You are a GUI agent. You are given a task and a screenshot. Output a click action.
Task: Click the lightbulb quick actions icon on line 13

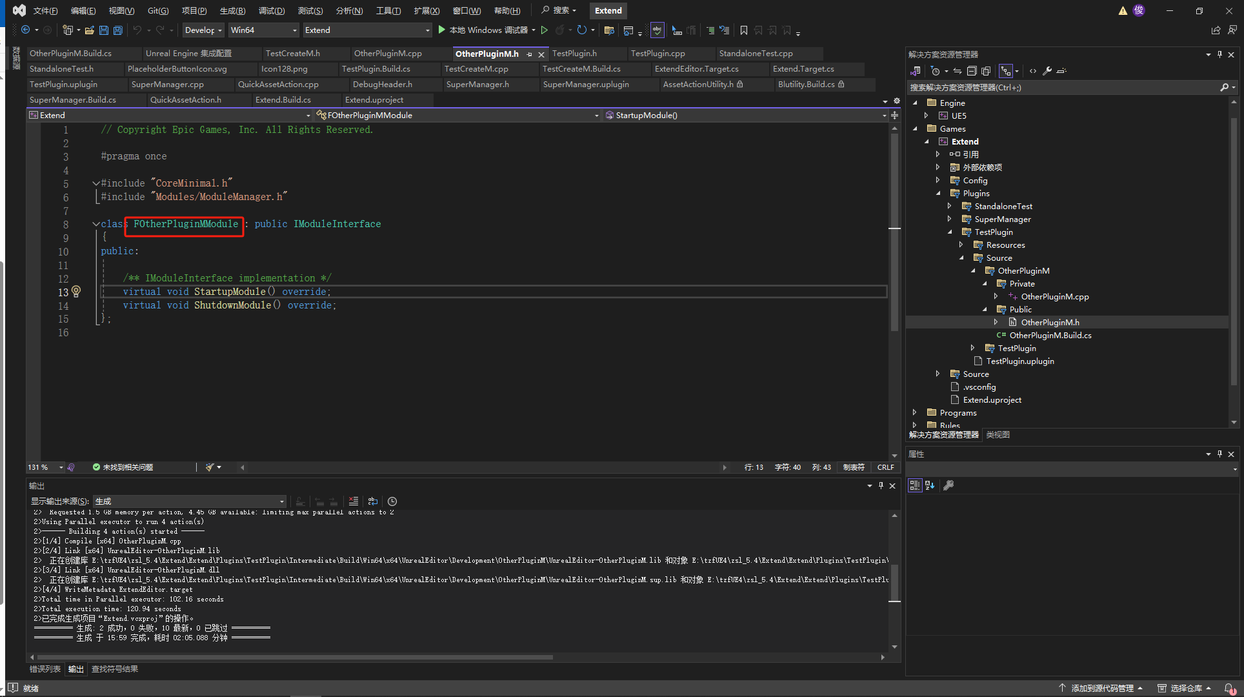[76, 292]
